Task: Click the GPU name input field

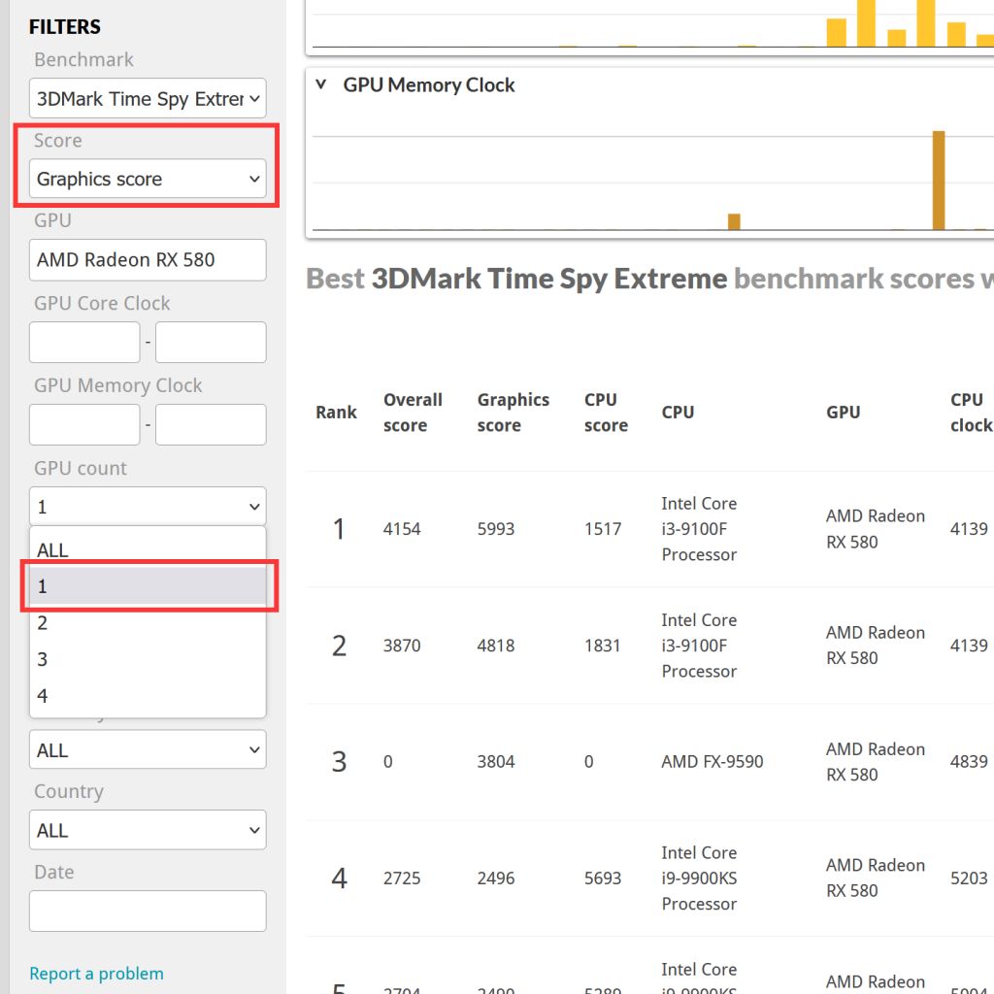Action: point(148,260)
